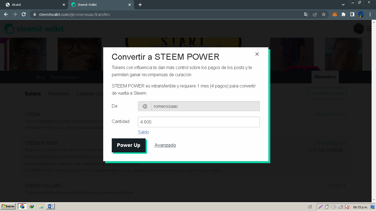
Task: Open the Blog tab
Action: (x=40, y=77)
